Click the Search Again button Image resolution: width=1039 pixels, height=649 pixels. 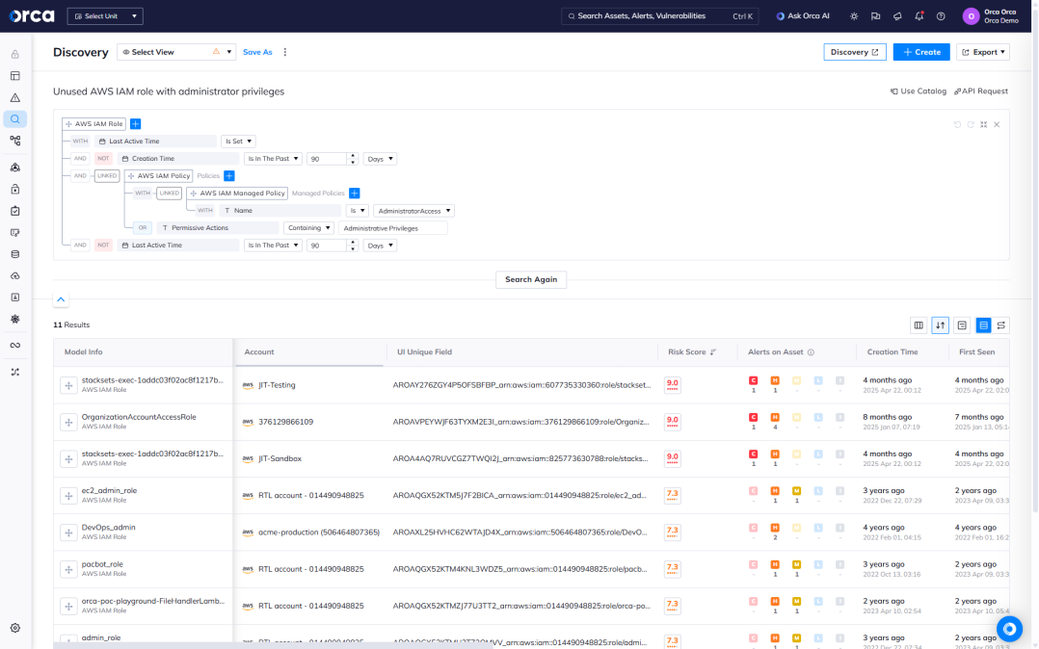[x=531, y=279]
